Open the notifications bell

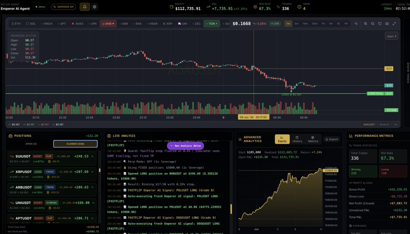85,6
